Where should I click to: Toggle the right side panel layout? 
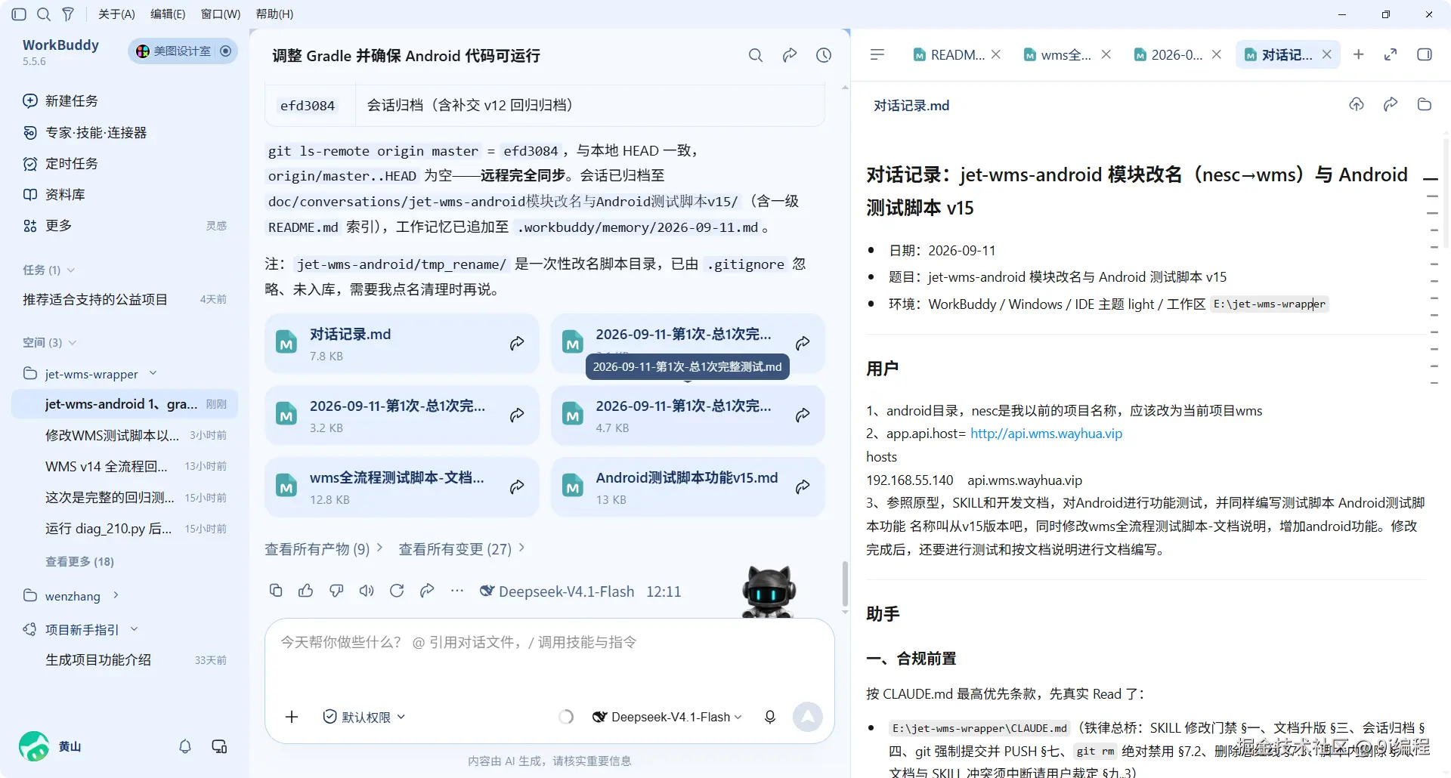coord(1425,54)
